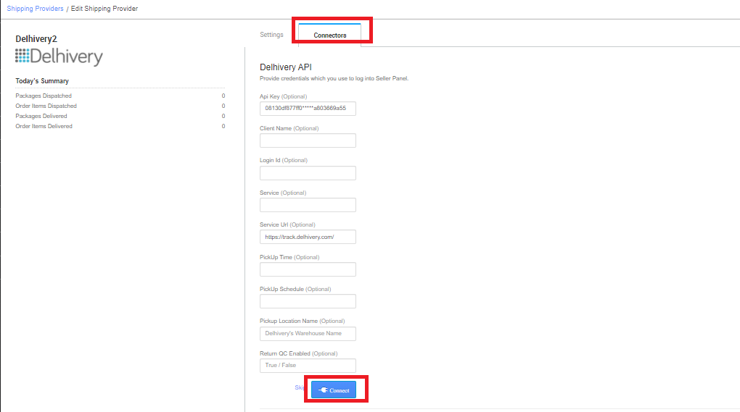740x412 pixels.
Task: Click the Edit Shipping Provider breadcrumb text
Action: [x=104, y=9]
